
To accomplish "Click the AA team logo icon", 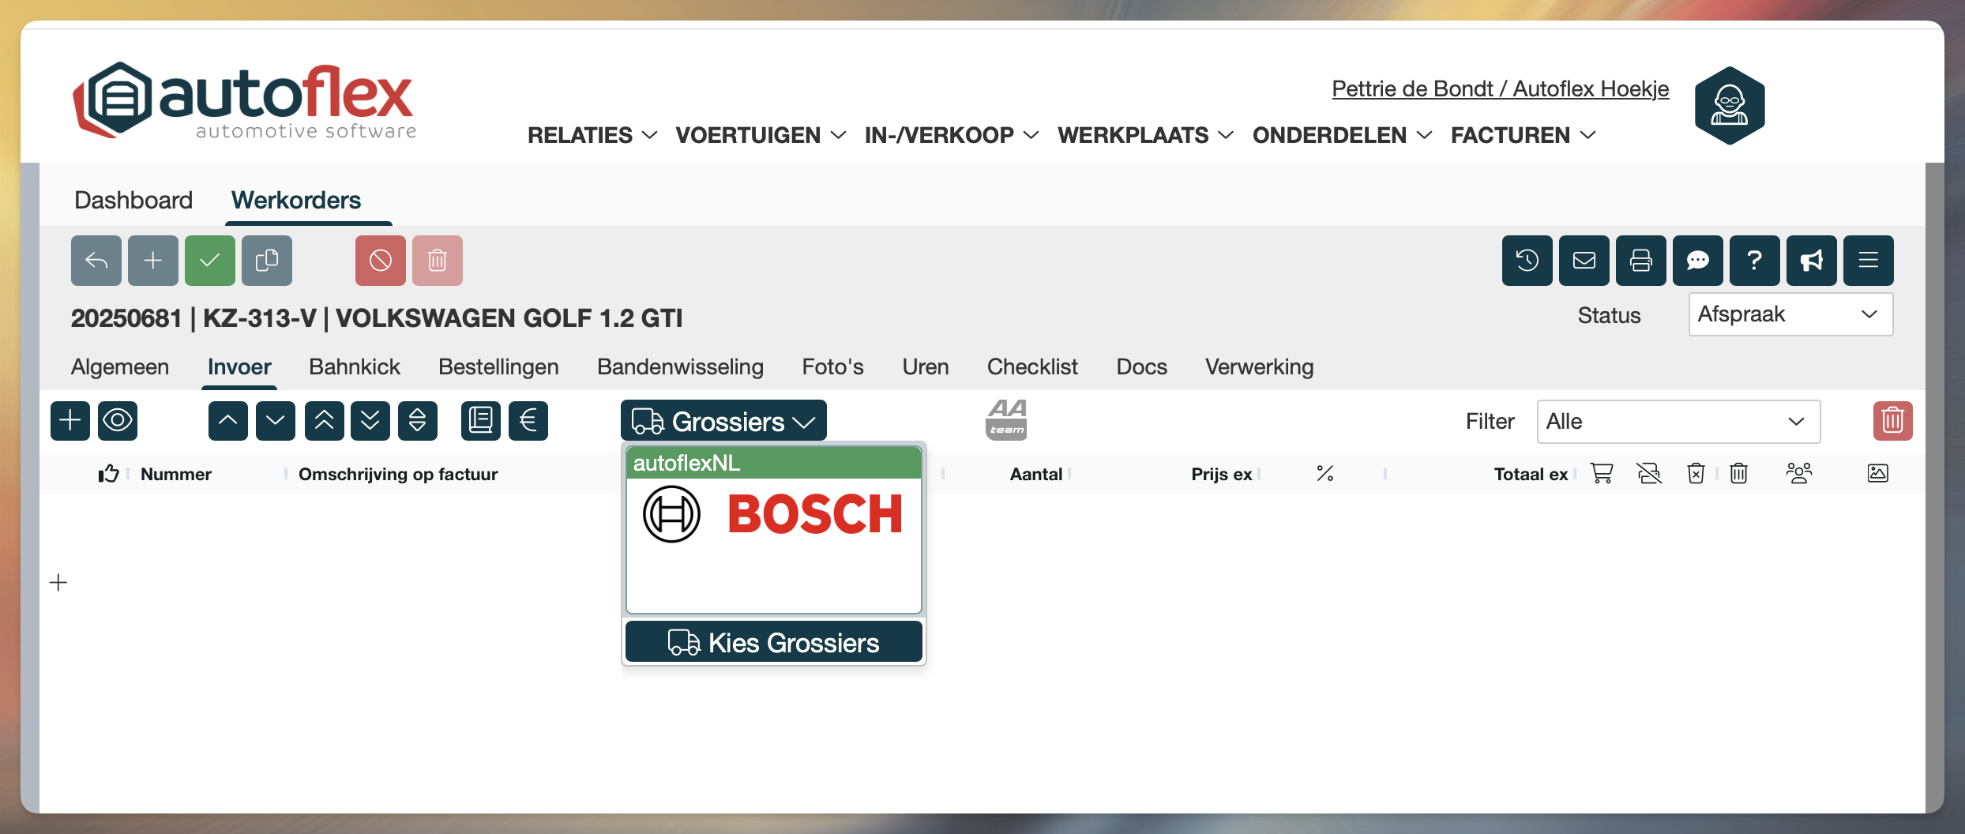I will click(1006, 419).
